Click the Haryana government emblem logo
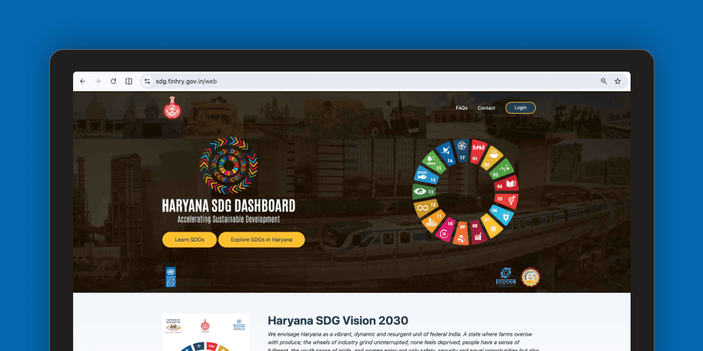The width and height of the screenshot is (703, 351). click(x=172, y=108)
